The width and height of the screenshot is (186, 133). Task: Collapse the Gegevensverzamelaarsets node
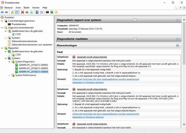(x=2, y=28)
